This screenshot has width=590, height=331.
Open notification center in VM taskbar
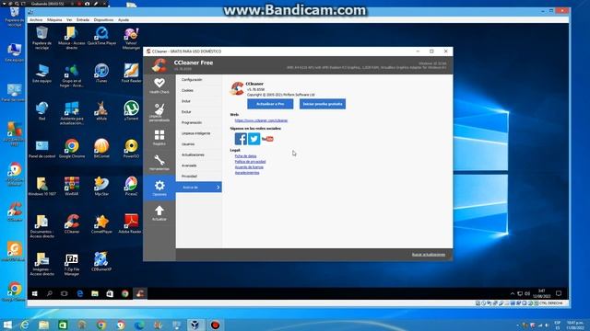coord(559,293)
